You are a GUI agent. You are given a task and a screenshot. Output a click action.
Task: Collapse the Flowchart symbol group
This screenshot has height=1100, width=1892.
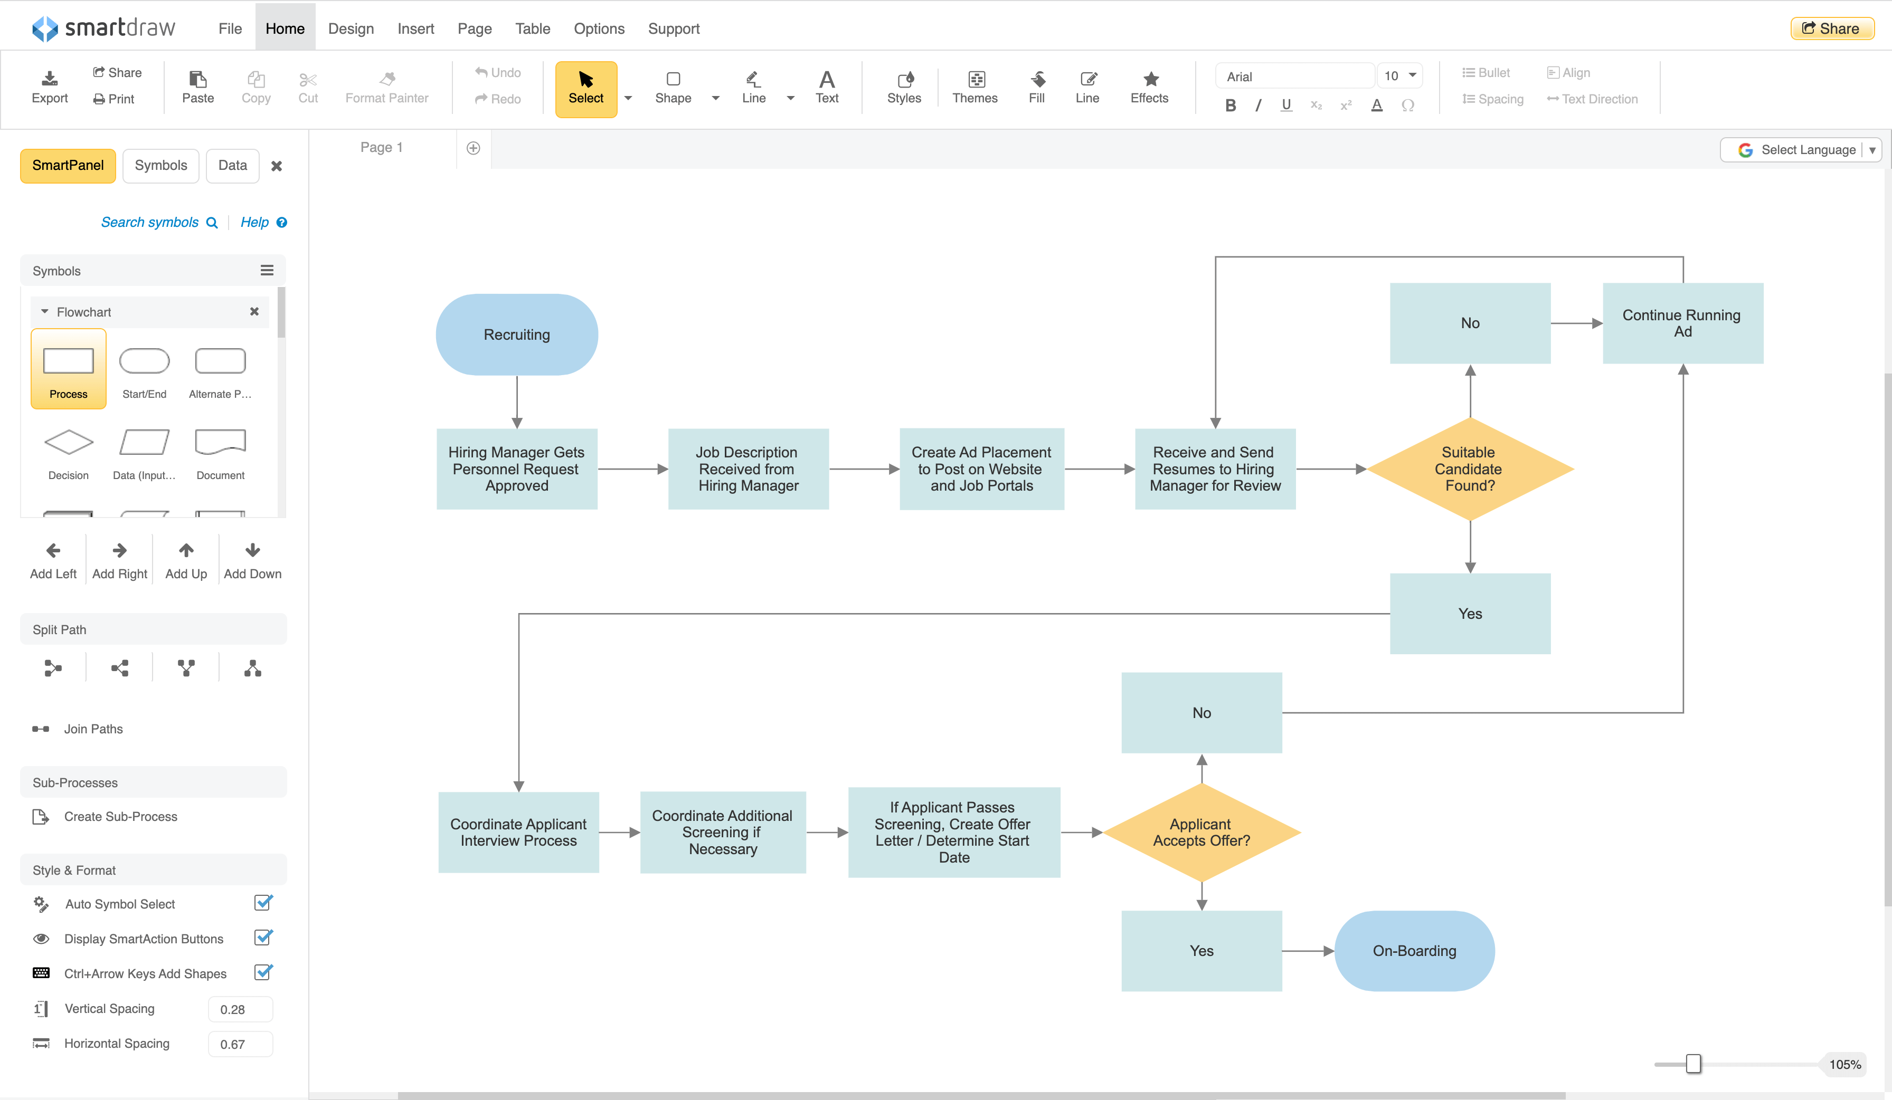coord(45,311)
